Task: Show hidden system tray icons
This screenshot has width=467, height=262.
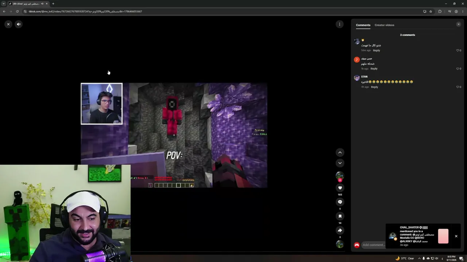Action: (x=419, y=258)
